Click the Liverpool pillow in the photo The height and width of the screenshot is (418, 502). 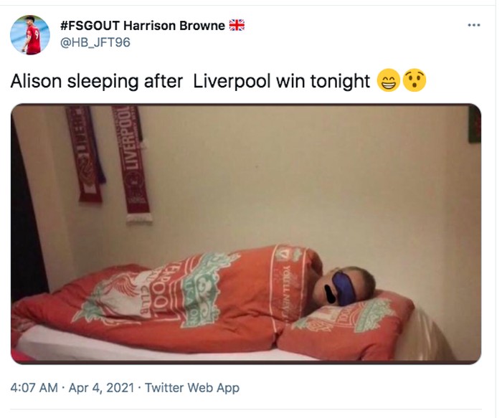coord(346,325)
